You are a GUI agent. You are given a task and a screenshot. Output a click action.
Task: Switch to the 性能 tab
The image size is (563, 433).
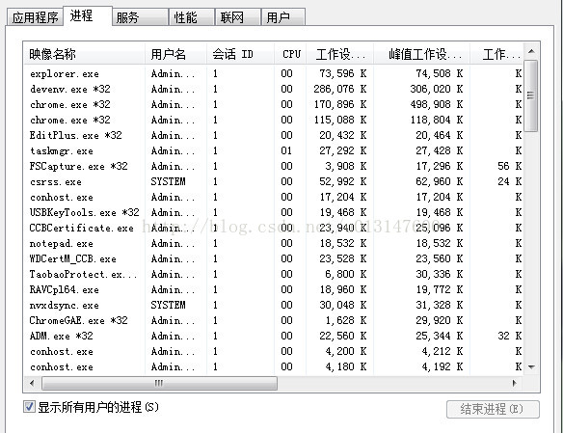click(x=192, y=17)
